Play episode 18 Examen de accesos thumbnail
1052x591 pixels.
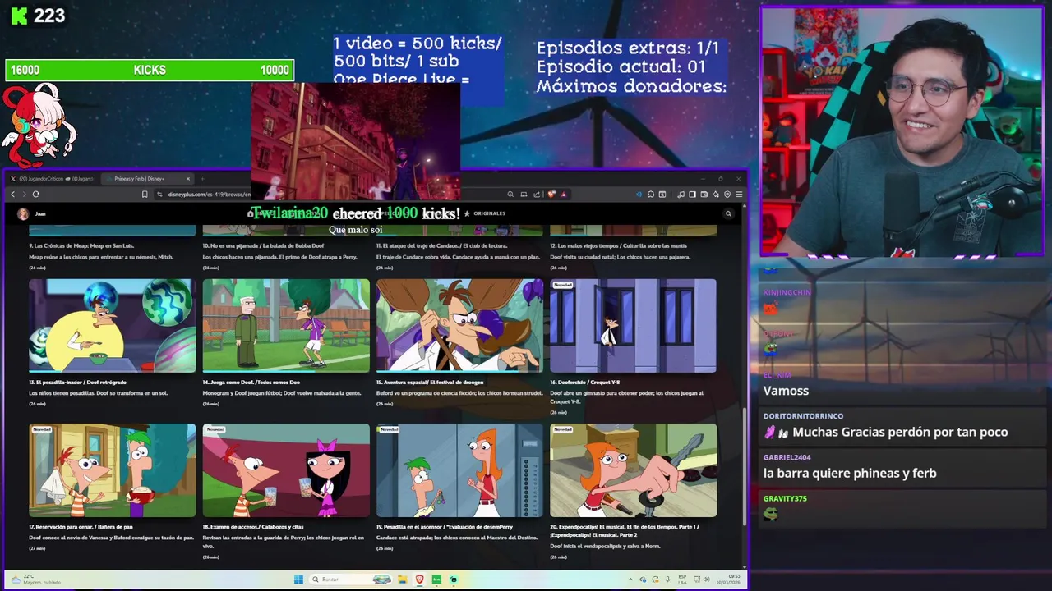tap(286, 470)
